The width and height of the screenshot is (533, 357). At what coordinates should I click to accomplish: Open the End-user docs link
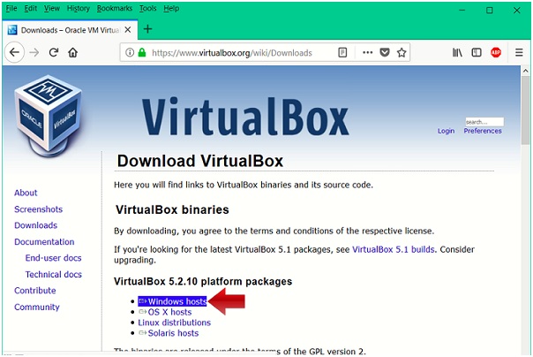pos(53,258)
